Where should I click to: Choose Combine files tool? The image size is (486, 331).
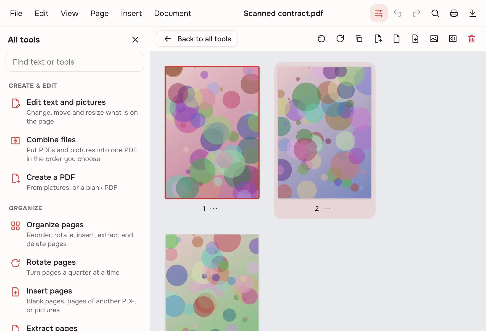[75, 149]
